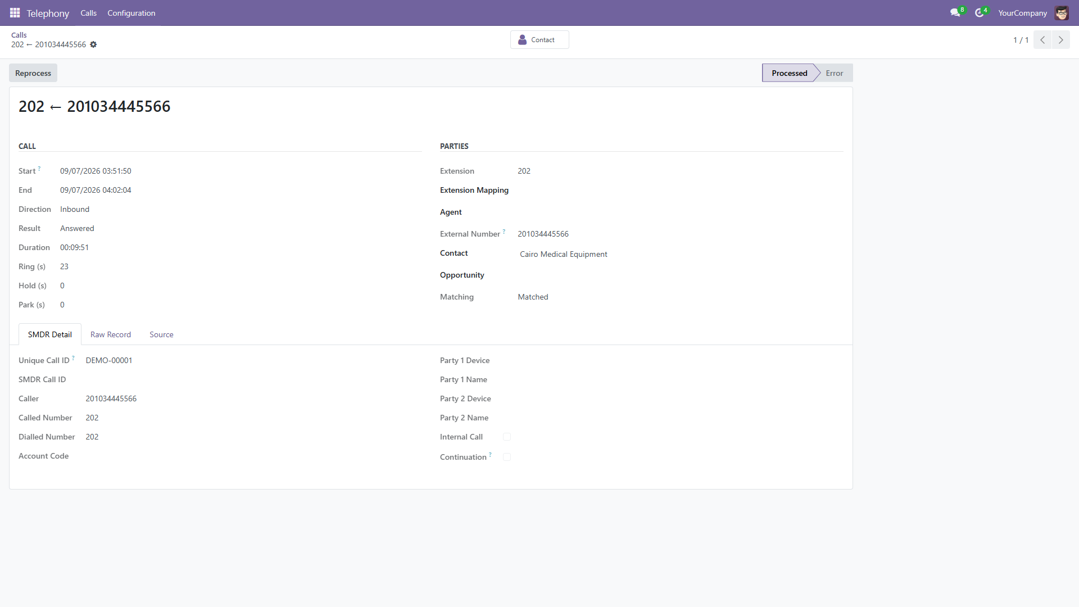Screen dimensions: 1079x607
Task: Open the discuss messages icon
Action: 955,12
